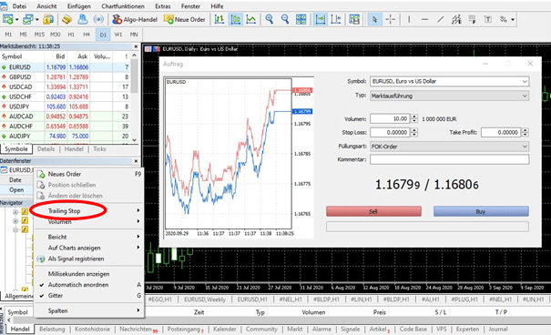
Task: Select the M30 timeframe
Action: point(56,35)
